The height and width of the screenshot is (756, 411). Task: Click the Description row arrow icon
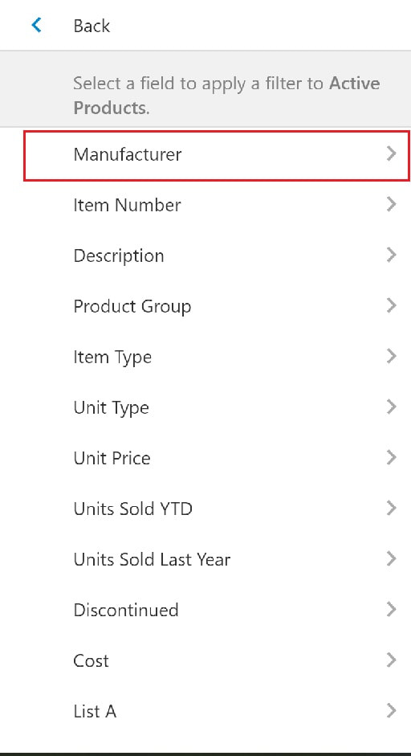pyautogui.click(x=391, y=255)
